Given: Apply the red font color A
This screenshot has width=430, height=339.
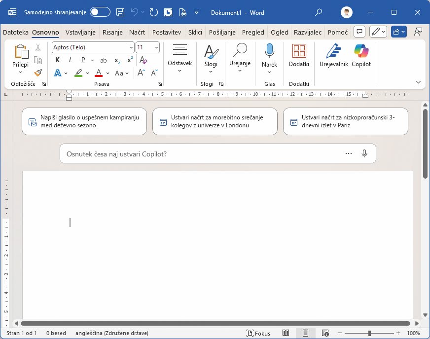Looking at the screenshot, I should pos(99,73).
